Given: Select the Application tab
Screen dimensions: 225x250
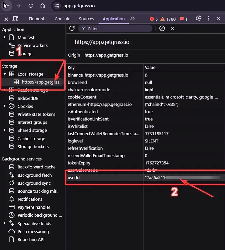Looking at the screenshot, I should coord(113,19).
